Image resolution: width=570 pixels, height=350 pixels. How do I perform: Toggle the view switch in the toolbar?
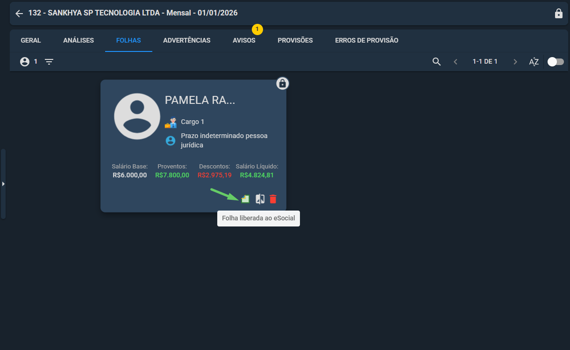(556, 62)
